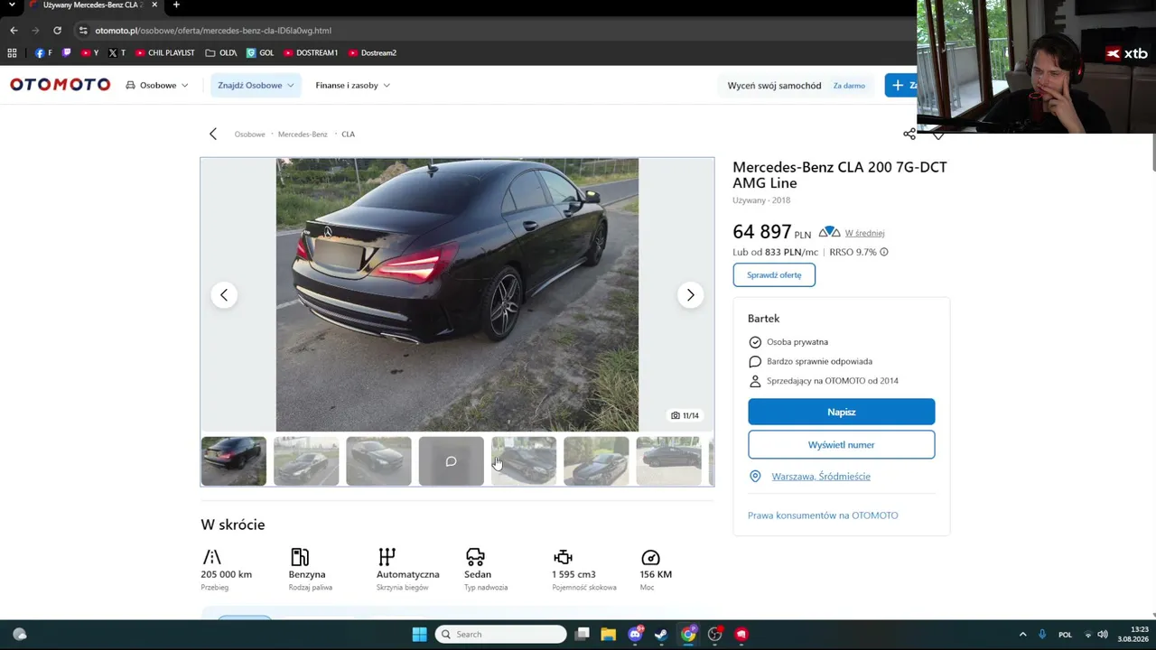The height and width of the screenshot is (650, 1156).
Task: Go back with the browser back arrow
Action: [14, 30]
